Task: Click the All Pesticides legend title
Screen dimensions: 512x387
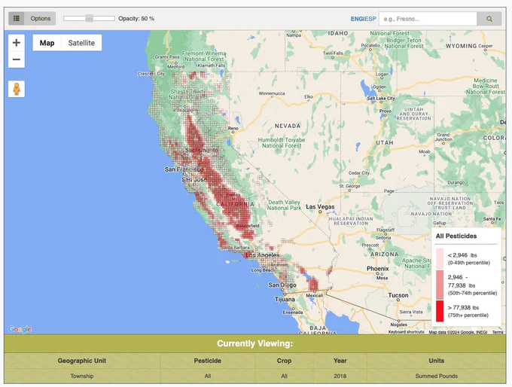Action: 456,236
